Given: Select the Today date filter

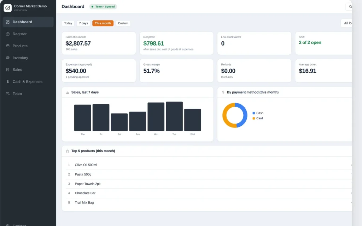Looking at the screenshot, I should [68, 23].
